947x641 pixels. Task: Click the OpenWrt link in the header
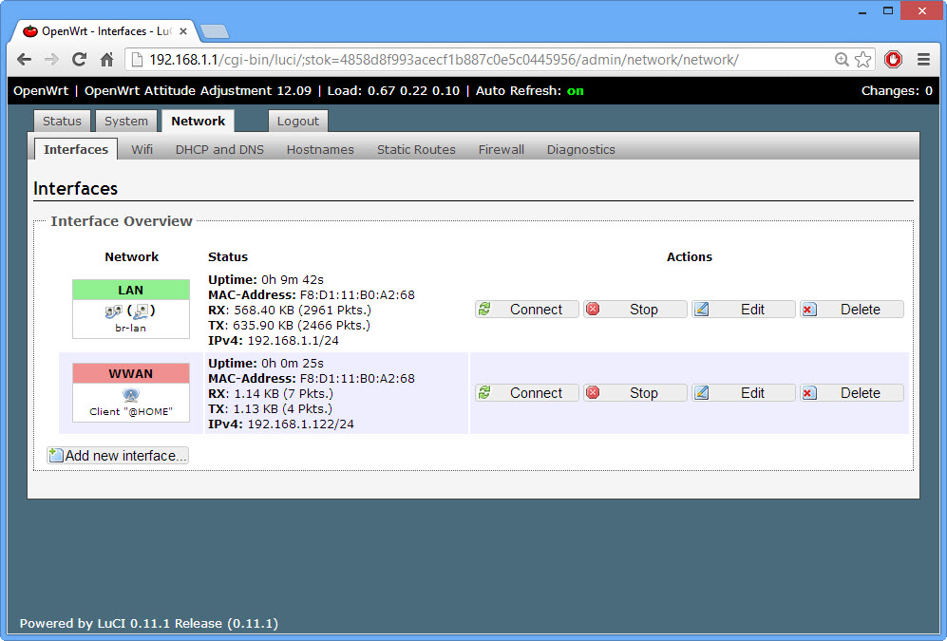tap(41, 90)
